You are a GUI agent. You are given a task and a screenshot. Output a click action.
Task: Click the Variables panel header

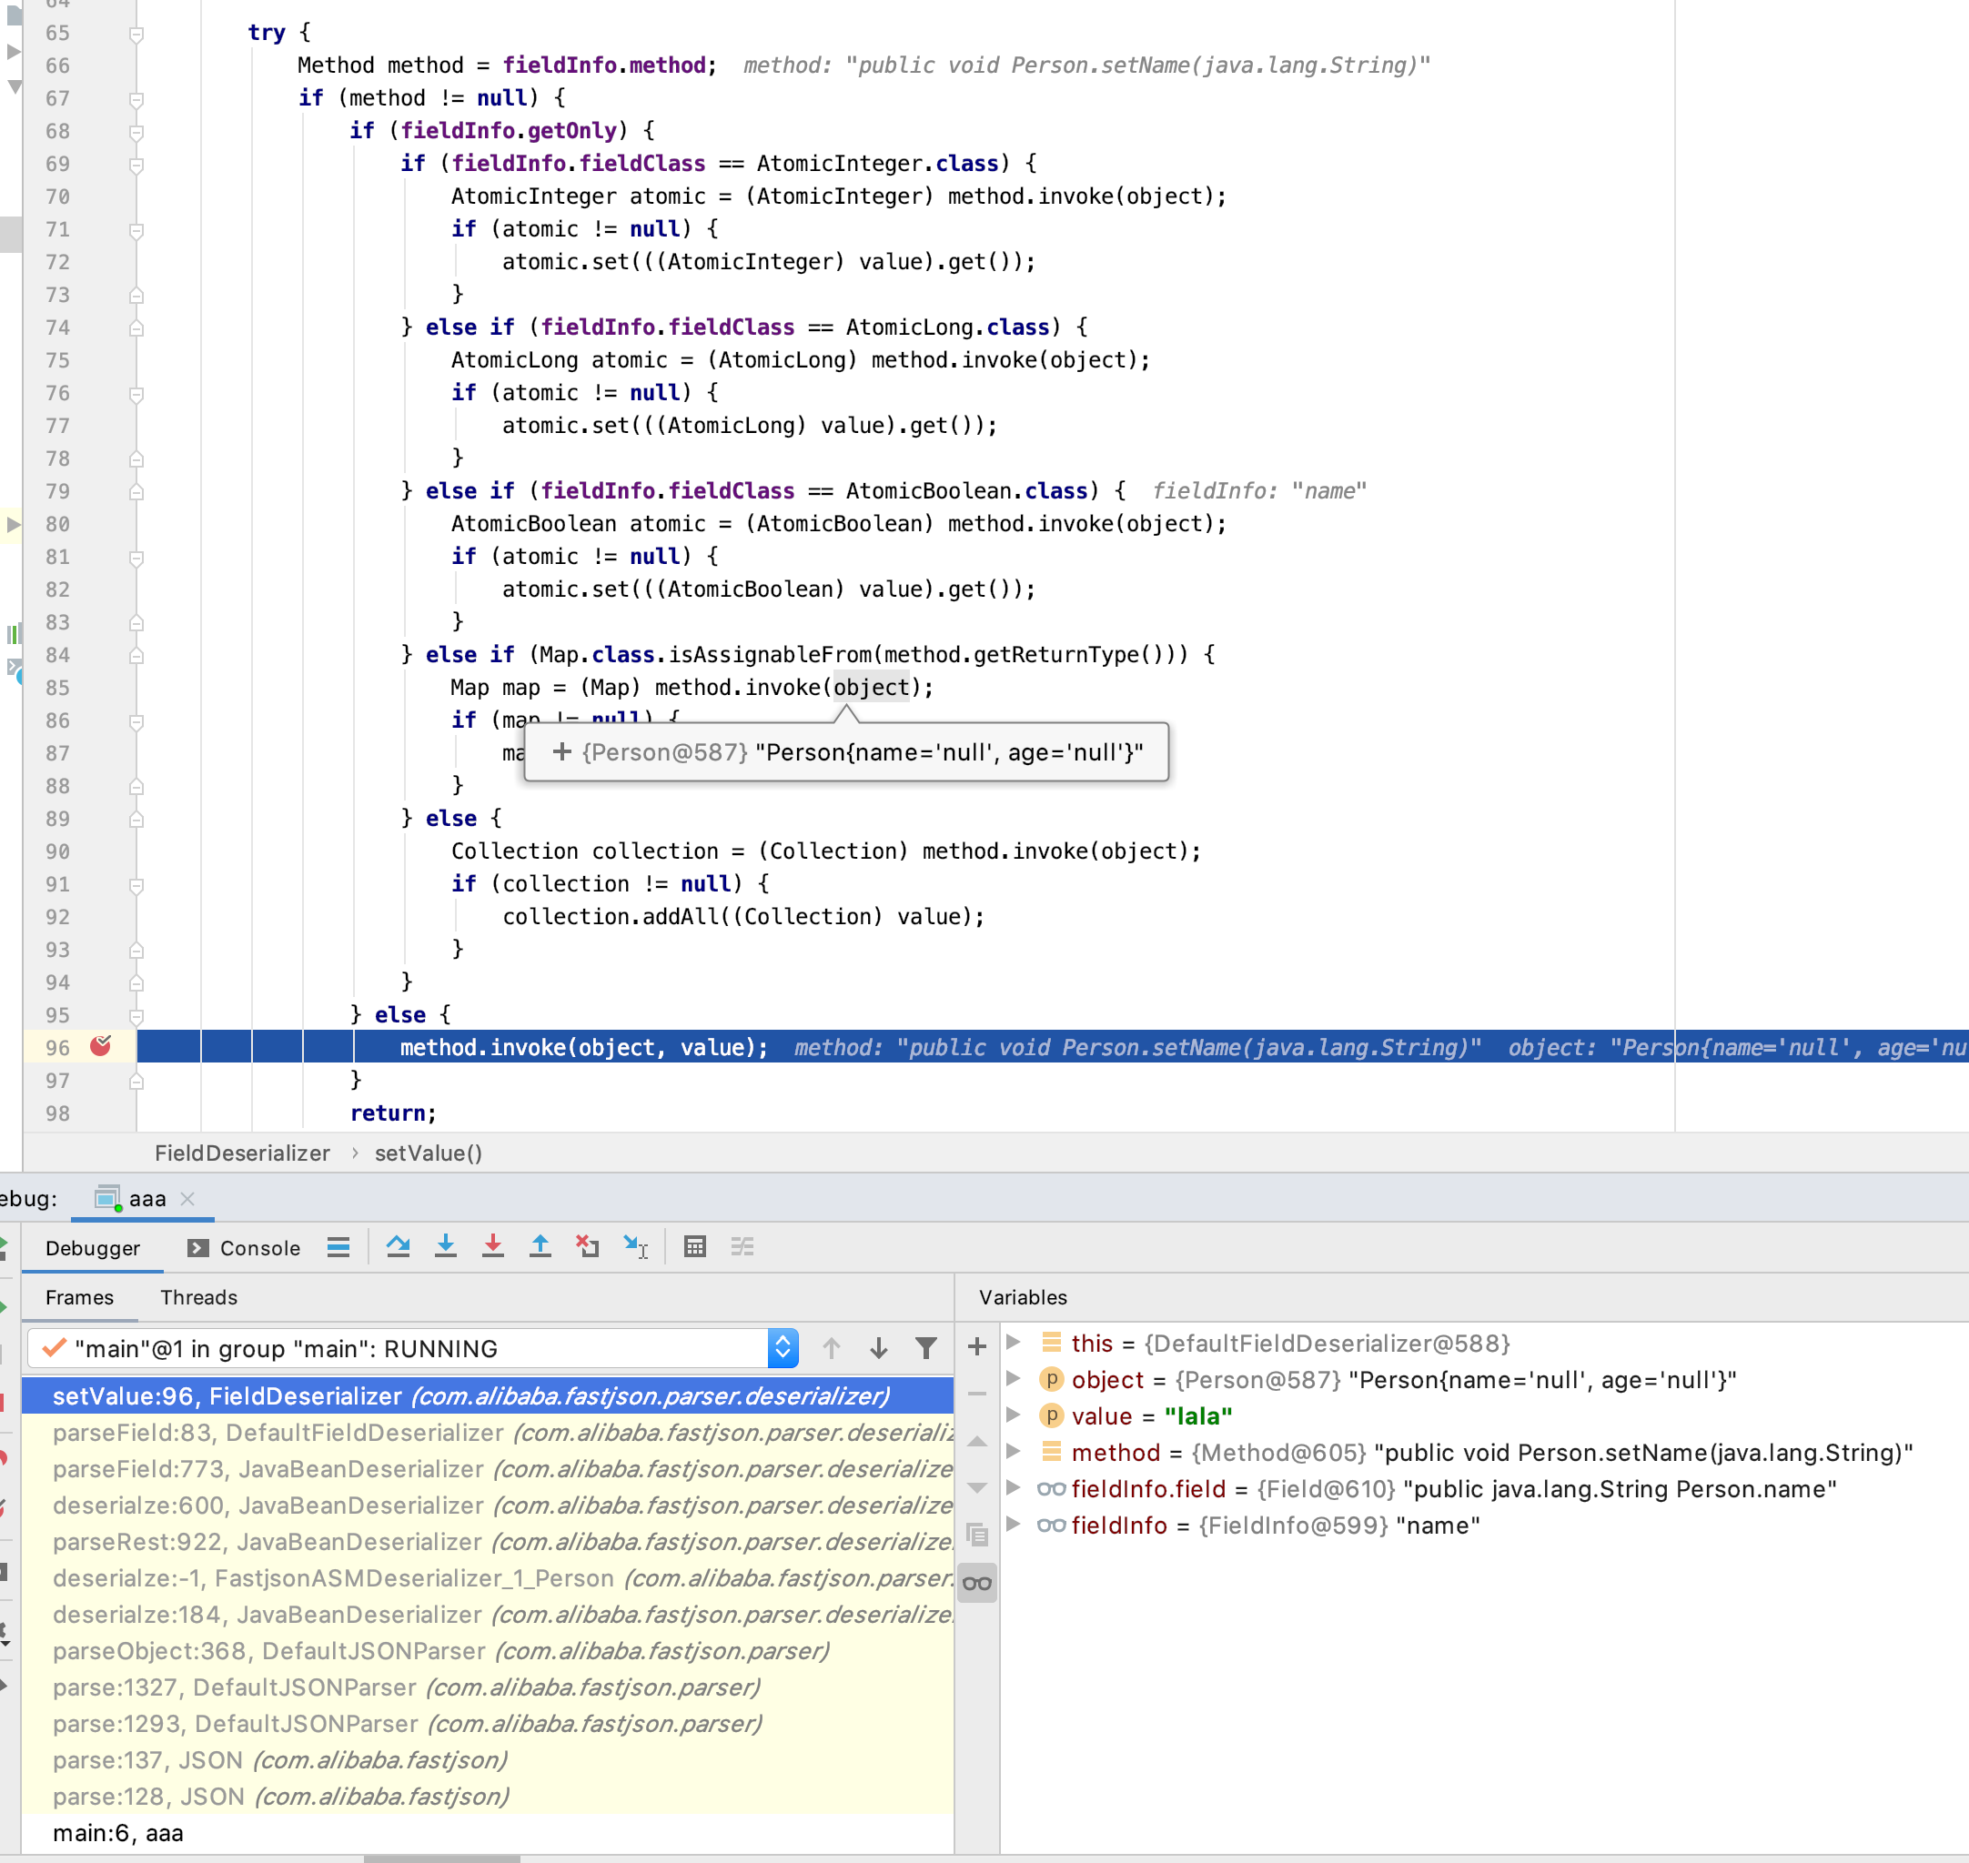tap(1024, 1297)
